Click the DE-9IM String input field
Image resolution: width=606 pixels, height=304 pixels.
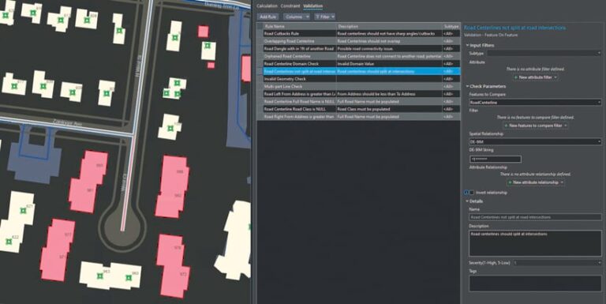[x=495, y=159]
